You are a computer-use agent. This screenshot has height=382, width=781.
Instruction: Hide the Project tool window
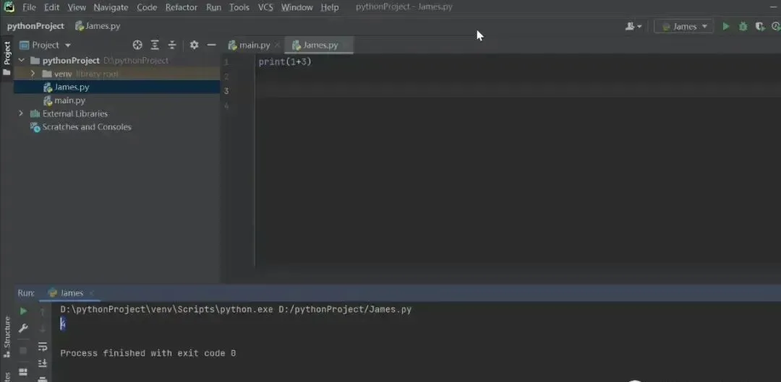click(211, 45)
